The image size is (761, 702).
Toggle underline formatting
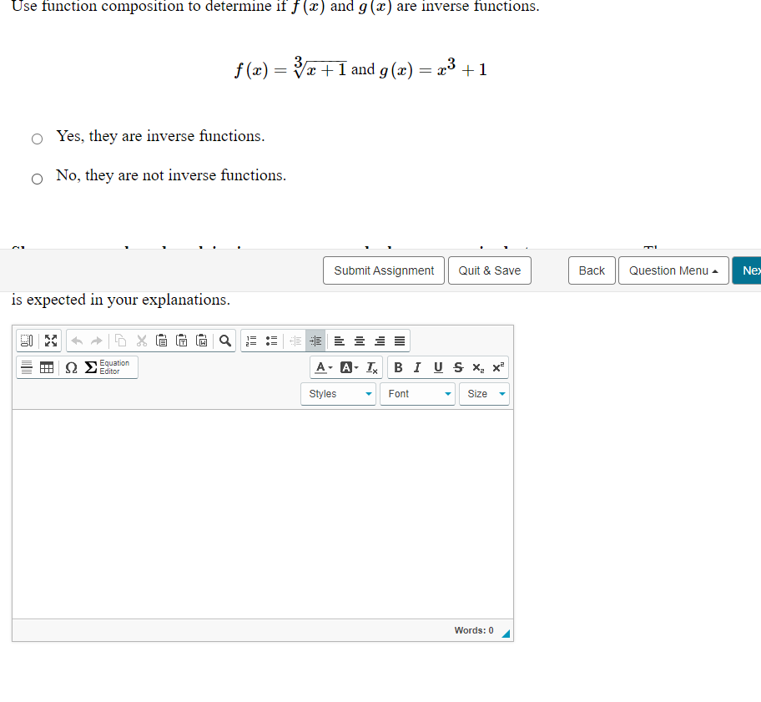click(x=437, y=367)
